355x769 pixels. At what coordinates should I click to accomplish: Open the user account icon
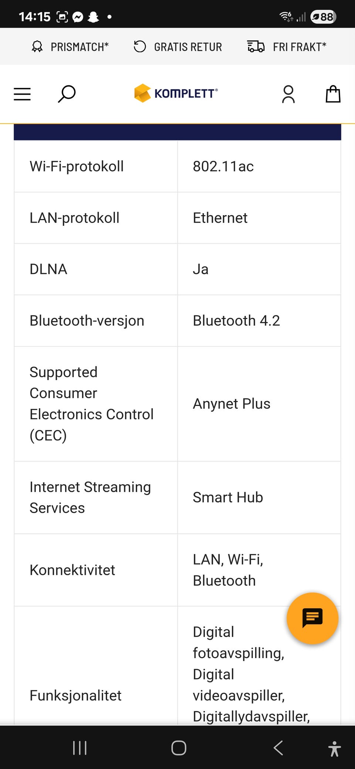288,94
